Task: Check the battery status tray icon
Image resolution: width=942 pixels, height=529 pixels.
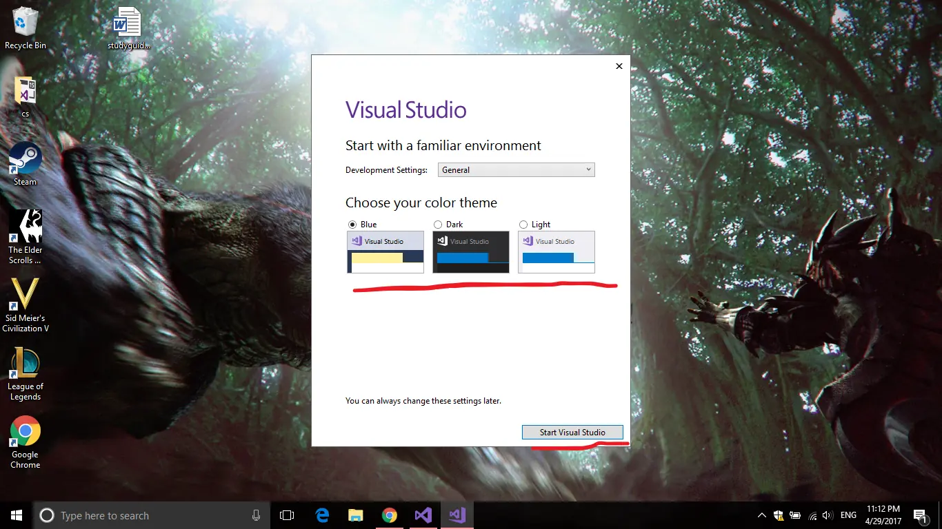Action: point(795,515)
